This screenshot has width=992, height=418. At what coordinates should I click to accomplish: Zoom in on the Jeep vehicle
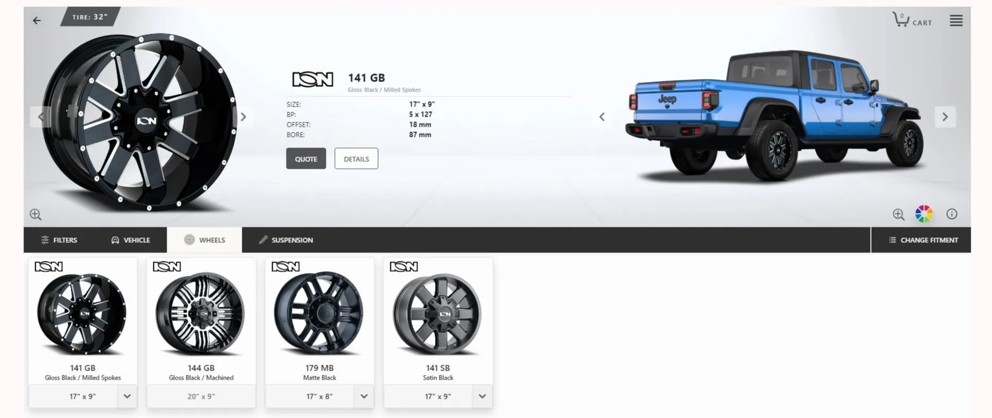coord(898,214)
